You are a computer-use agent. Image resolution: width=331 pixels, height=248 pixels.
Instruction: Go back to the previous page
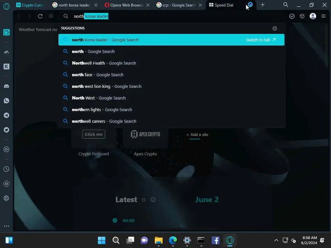(x=19, y=16)
